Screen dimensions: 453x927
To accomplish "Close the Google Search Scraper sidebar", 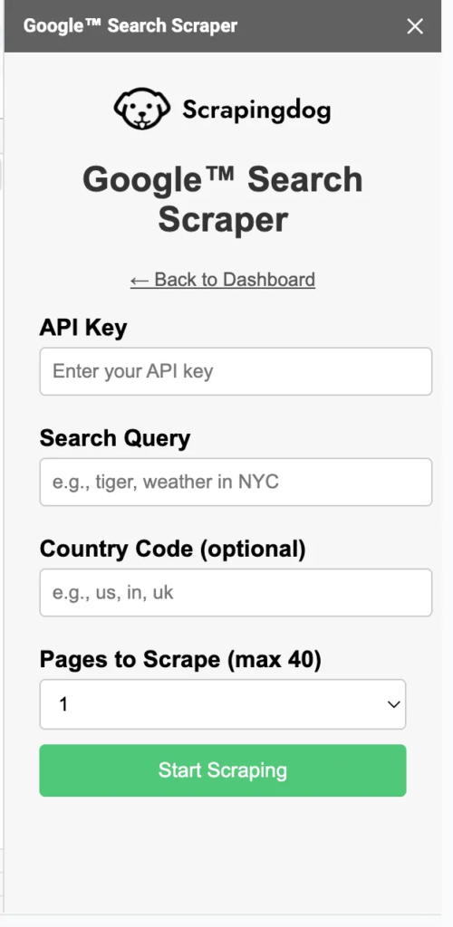I will 415,26.
